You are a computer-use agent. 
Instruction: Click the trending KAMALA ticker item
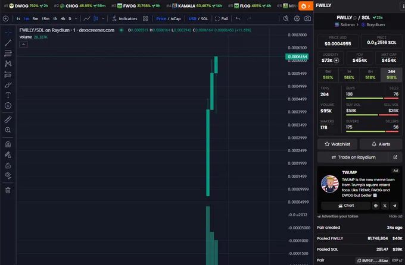pos(194,6)
